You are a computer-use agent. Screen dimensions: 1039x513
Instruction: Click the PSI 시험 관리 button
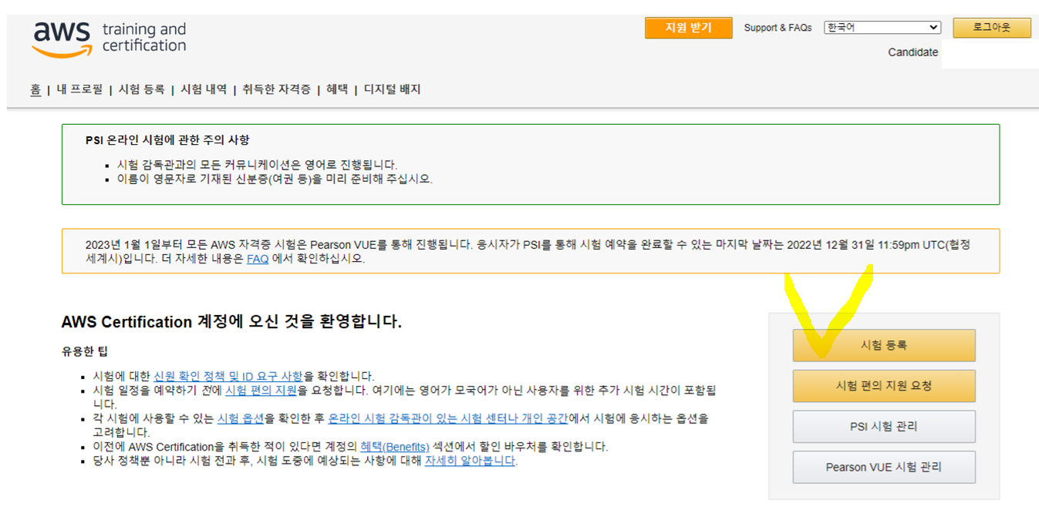point(884,427)
